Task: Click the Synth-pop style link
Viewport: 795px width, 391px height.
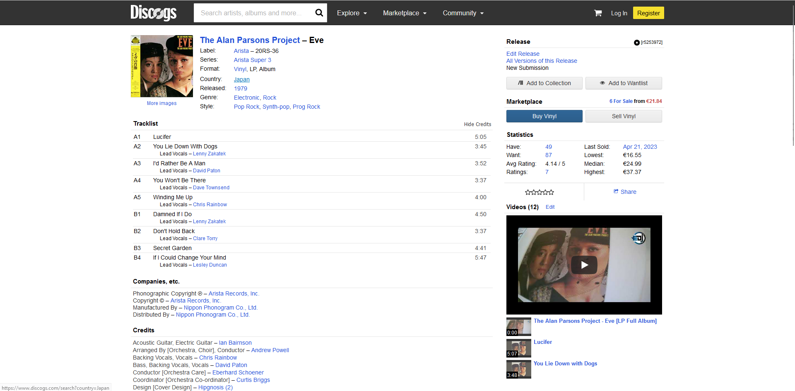Action: click(x=276, y=107)
